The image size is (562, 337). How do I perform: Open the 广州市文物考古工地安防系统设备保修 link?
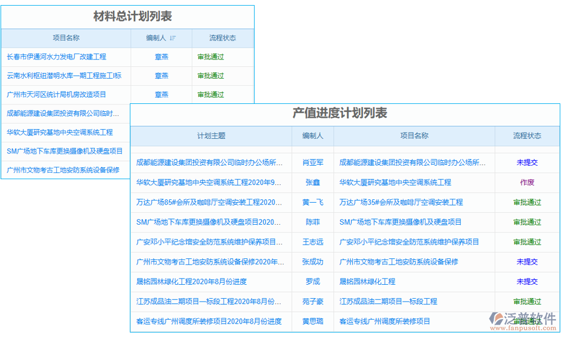click(62, 170)
